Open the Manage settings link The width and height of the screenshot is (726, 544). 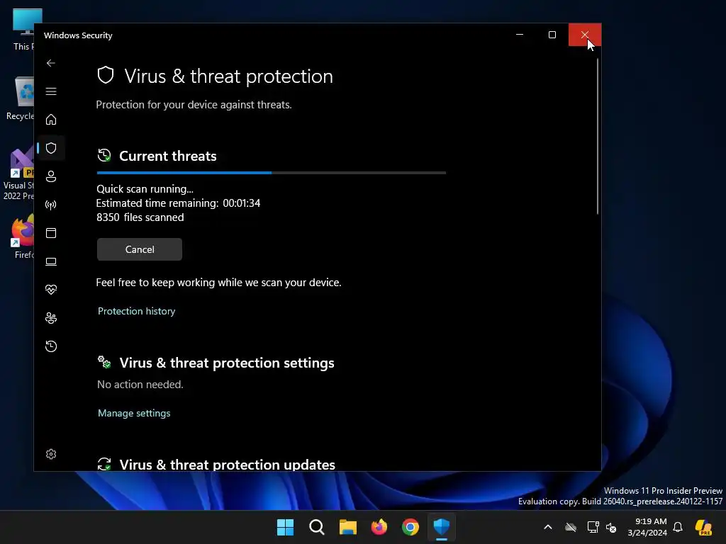click(x=134, y=413)
